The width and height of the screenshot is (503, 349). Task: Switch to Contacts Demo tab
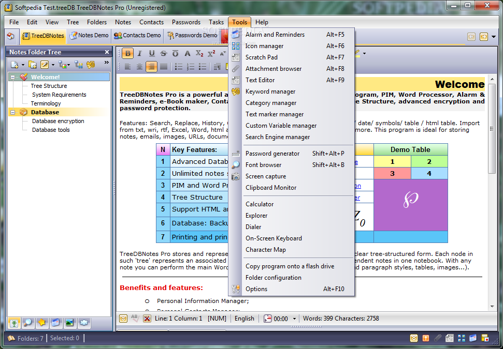click(x=138, y=36)
